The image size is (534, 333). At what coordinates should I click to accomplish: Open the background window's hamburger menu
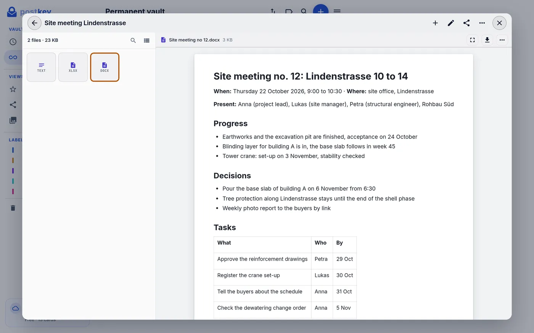(337, 11)
